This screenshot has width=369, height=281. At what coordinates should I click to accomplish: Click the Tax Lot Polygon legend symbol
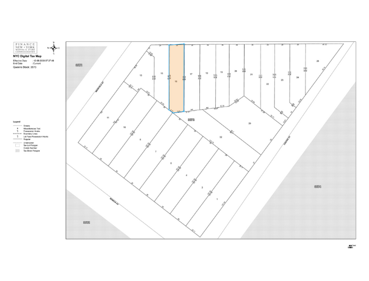point(16,144)
